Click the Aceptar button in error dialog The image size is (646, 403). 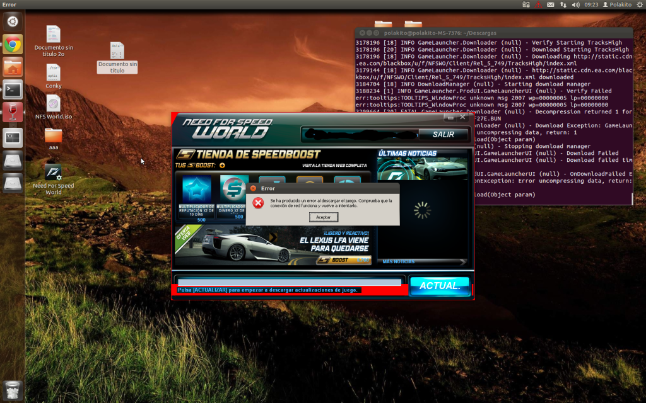(324, 217)
